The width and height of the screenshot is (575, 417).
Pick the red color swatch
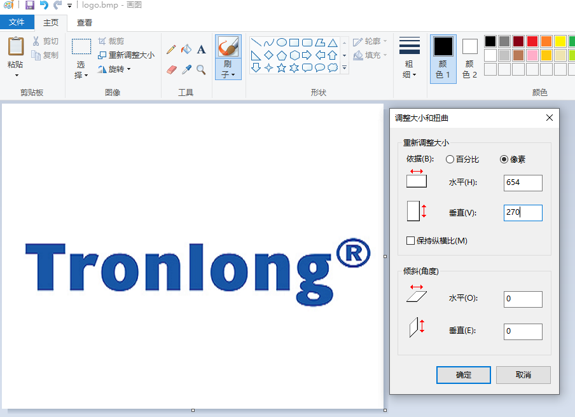coord(532,41)
